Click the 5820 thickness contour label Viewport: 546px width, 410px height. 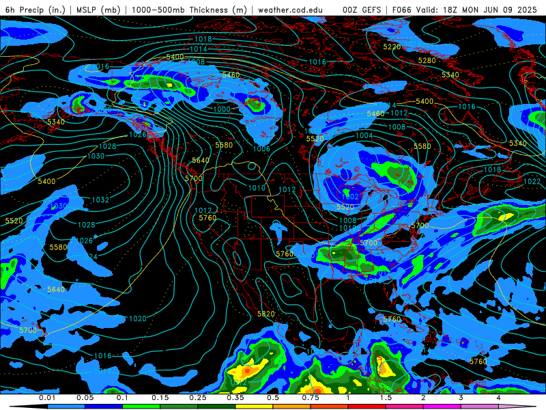tap(266, 314)
